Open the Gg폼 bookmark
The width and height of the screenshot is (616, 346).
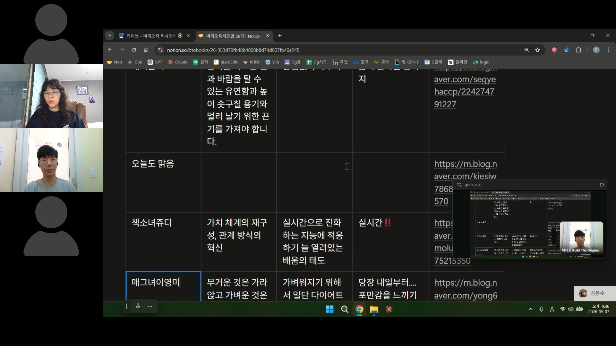click(292, 62)
